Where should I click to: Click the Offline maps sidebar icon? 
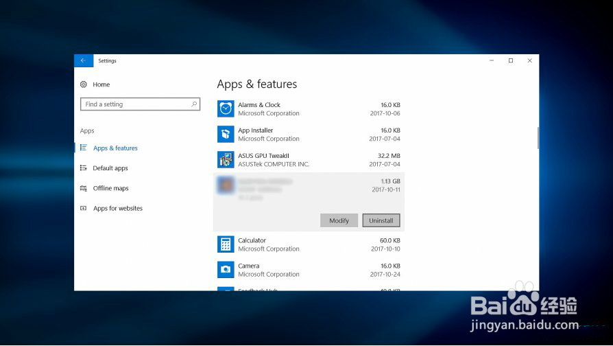click(x=83, y=188)
